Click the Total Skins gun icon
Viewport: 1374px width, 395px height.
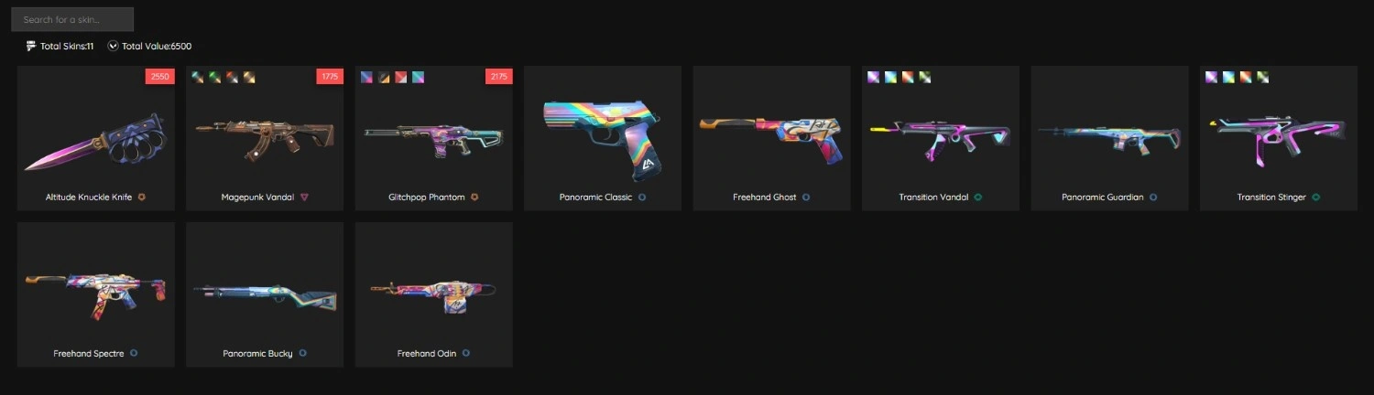pyautogui.click(x=32, y=46)
